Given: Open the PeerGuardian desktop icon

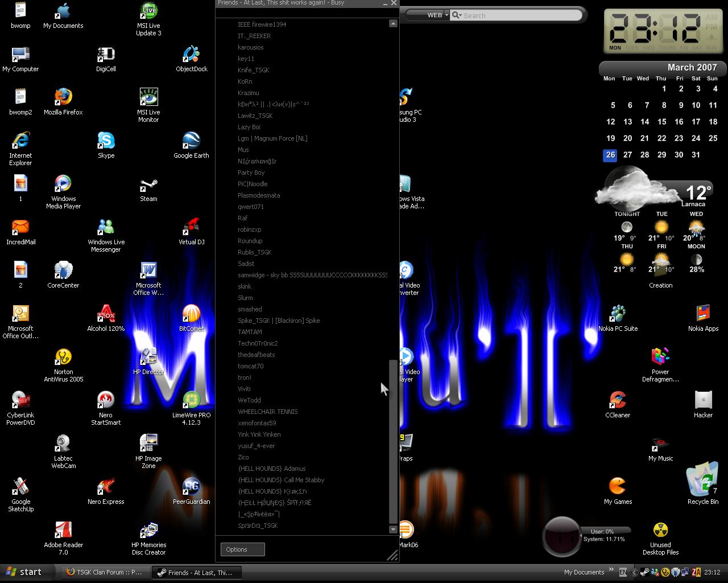Looking at the screenshot, I should point(191,488).
